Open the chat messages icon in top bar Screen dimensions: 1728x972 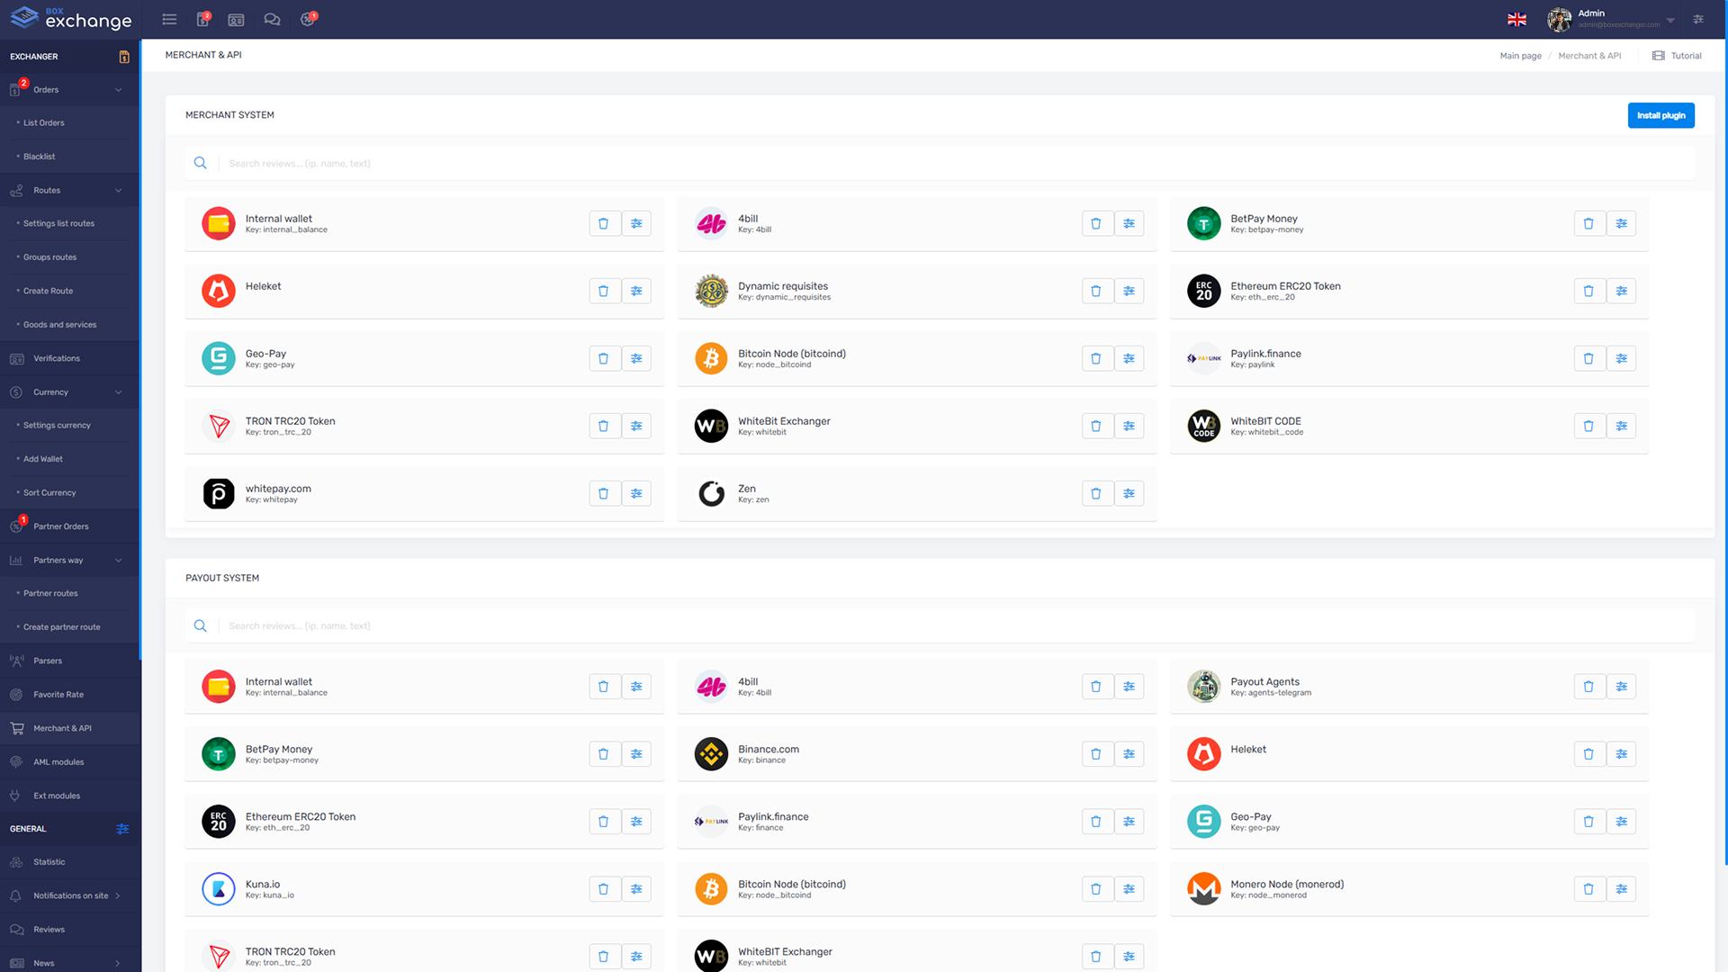(272, 19)
